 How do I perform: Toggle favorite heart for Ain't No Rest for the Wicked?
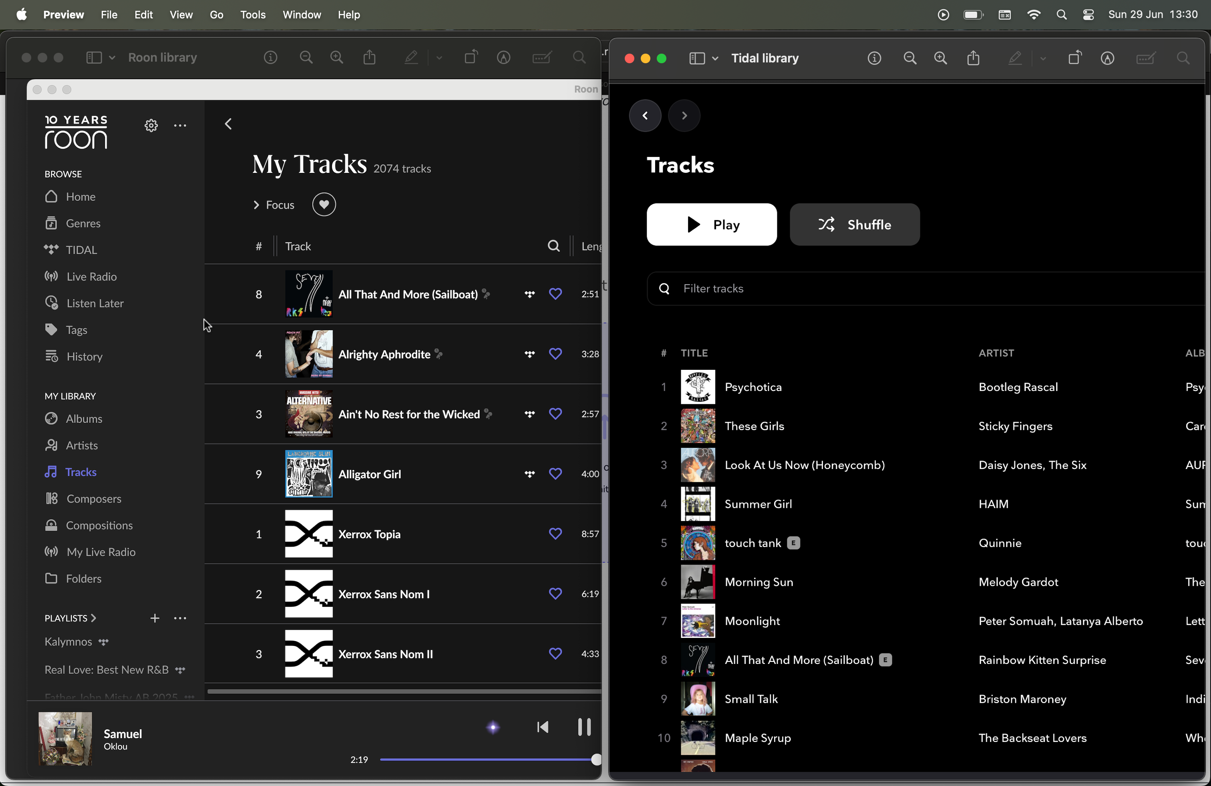coord(555,414)
